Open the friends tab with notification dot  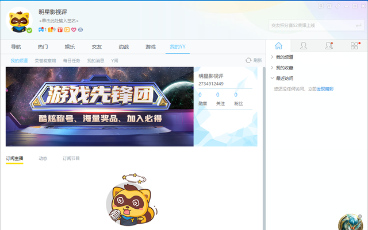(329, 46)
